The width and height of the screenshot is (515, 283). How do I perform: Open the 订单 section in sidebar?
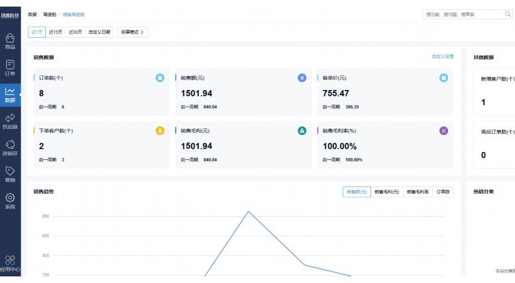click(10, 68)
